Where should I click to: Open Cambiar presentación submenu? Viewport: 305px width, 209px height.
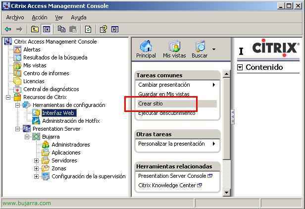[177, 85]
